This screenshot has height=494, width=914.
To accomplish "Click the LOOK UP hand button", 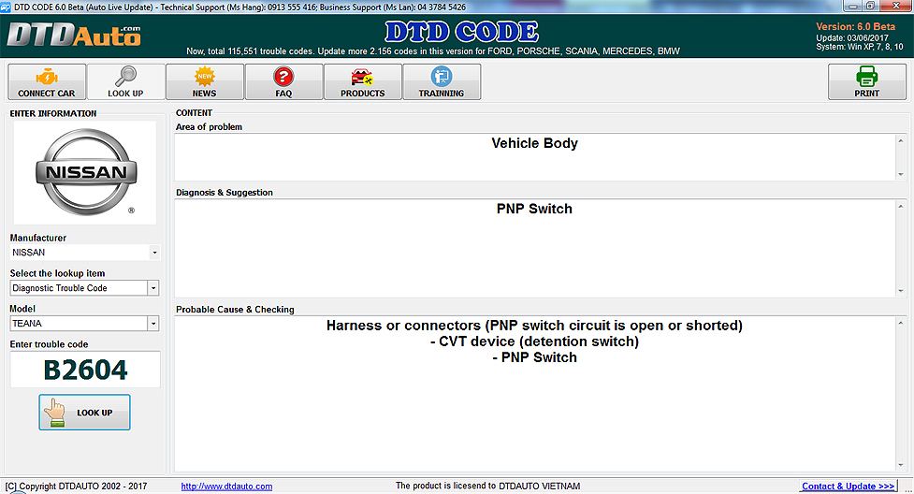I will pos(84,413).
